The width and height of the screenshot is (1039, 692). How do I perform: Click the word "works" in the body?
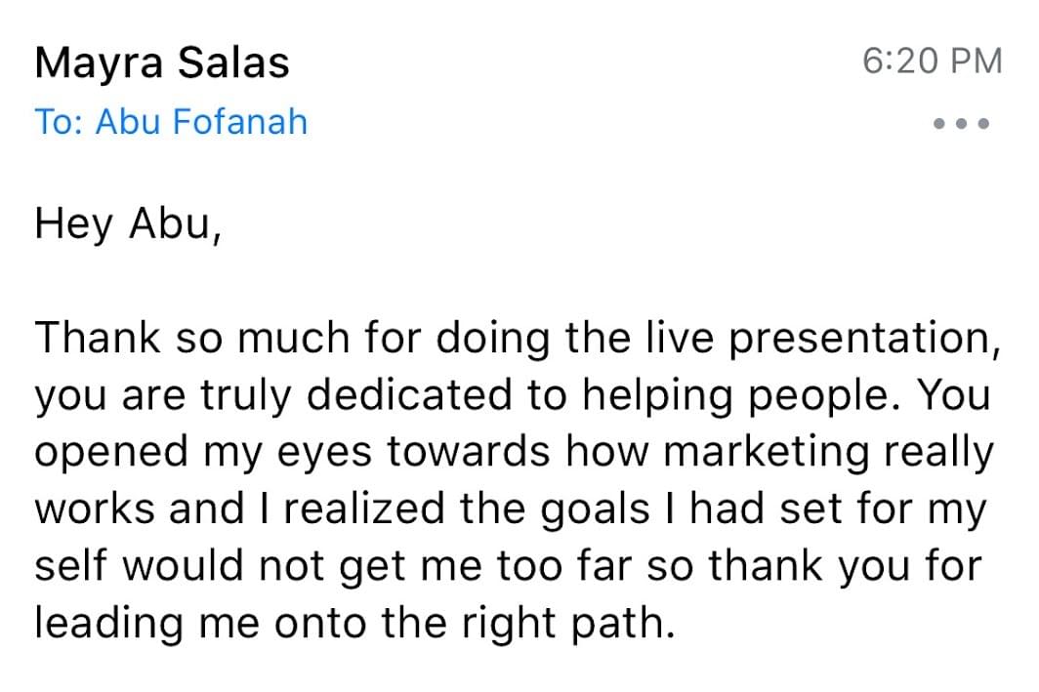tap(96, 509)
